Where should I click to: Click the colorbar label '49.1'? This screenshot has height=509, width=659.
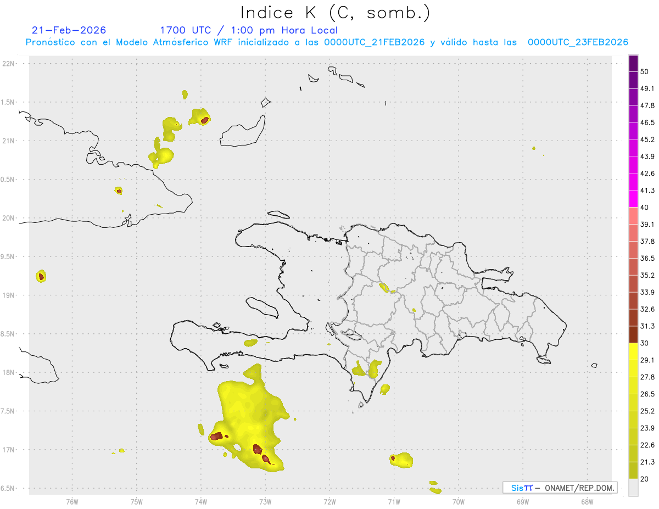(x=647, y=88)
